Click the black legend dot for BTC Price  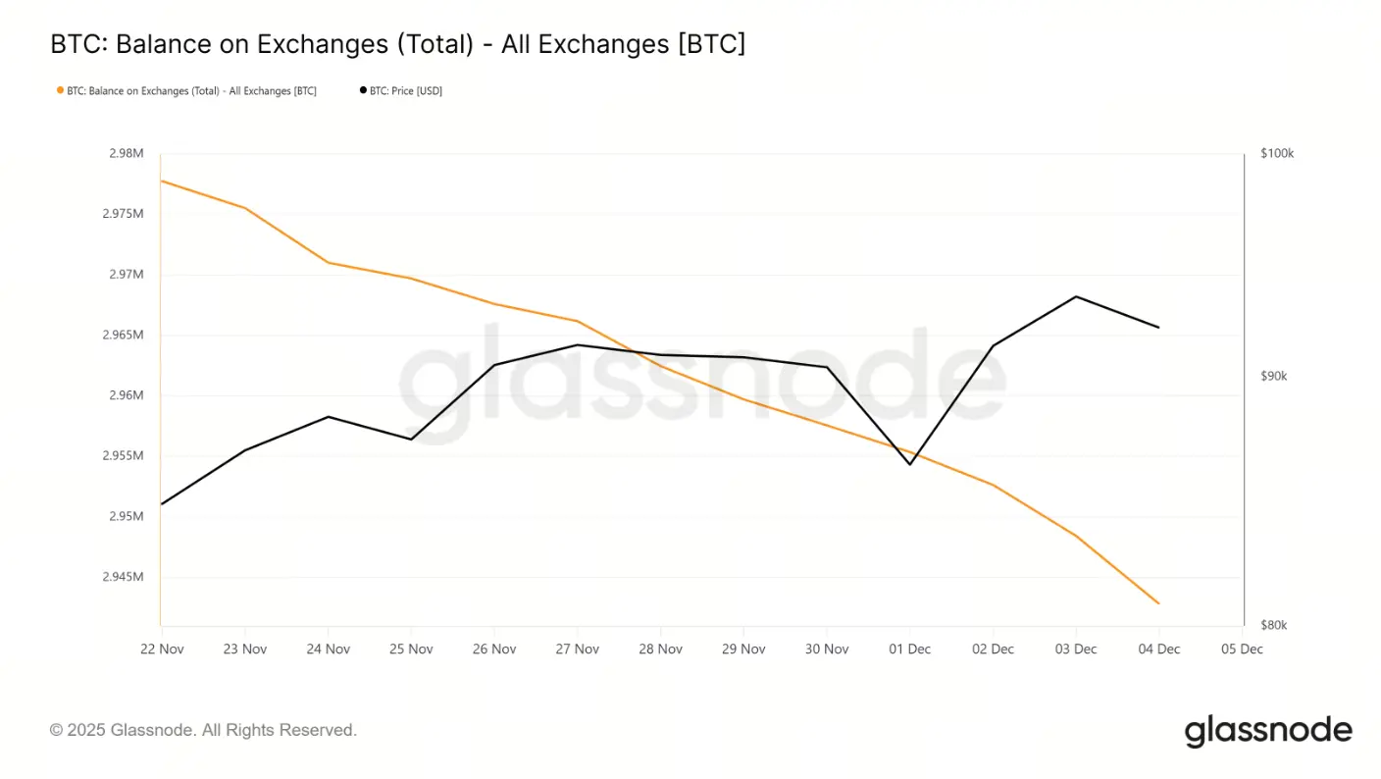click(363, 90)
